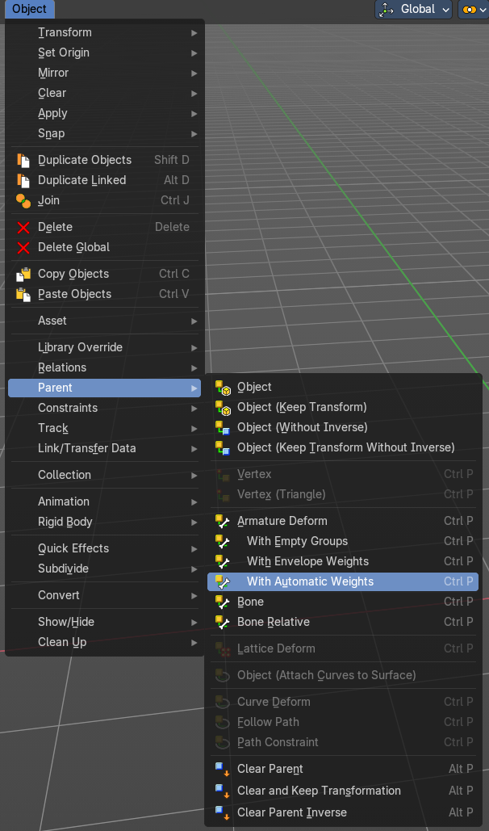The height and width of the screenshot is (831, 489).
Task: Choose Paste Objects entry
Action: 104,294
